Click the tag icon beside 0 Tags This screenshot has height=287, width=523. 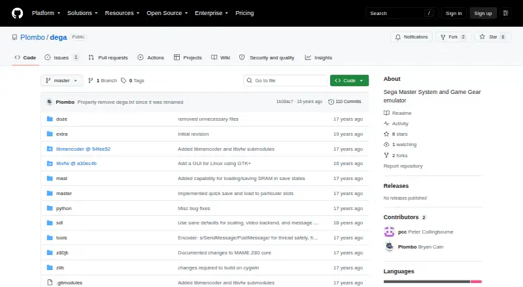(124, 81)
